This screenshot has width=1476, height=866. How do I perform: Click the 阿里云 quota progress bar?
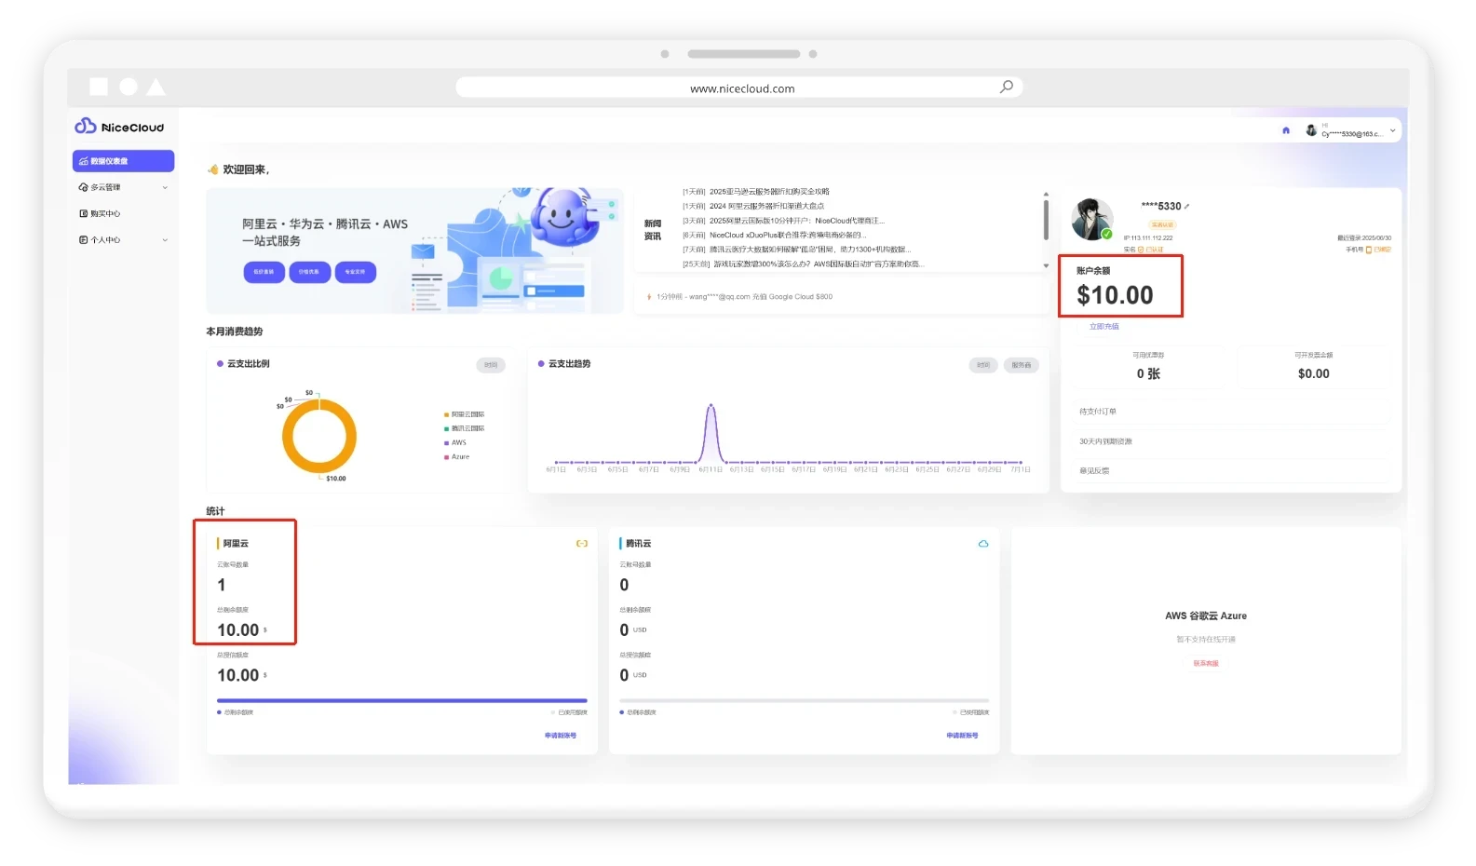point(402,700)
